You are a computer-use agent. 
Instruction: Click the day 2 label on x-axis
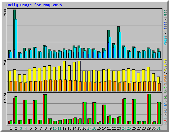coord(16,128)
